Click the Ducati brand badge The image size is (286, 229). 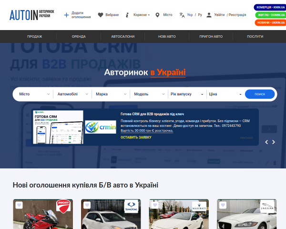(63, 207)
